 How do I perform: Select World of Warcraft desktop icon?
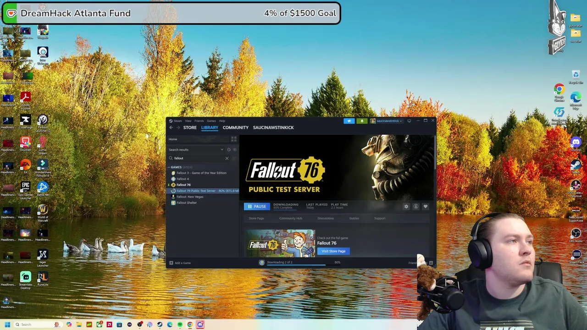pyautogui.click(x=43, y=213)
